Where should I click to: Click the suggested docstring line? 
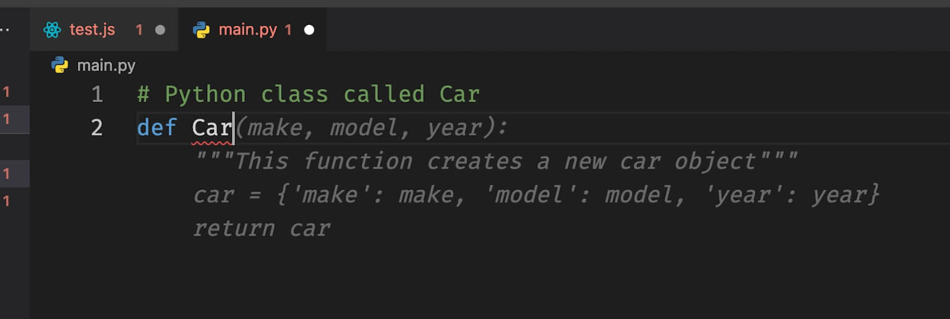pyautogui.click(x=496, y=161)
